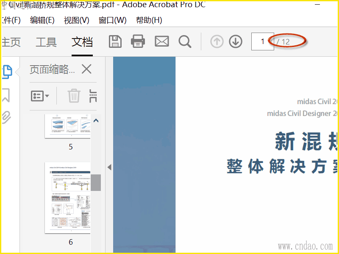Send the file by email via the envelope icon
The image size is (339, 254).
[x=162, y=41]
